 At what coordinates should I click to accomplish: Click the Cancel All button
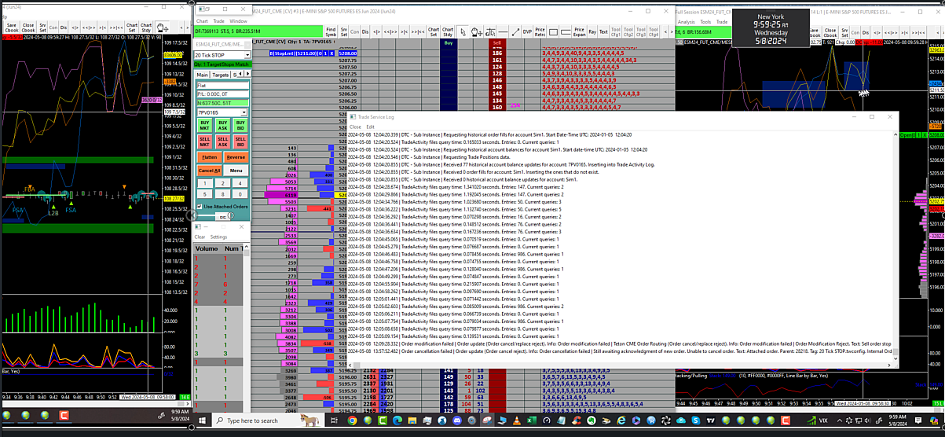pos(210,171)
